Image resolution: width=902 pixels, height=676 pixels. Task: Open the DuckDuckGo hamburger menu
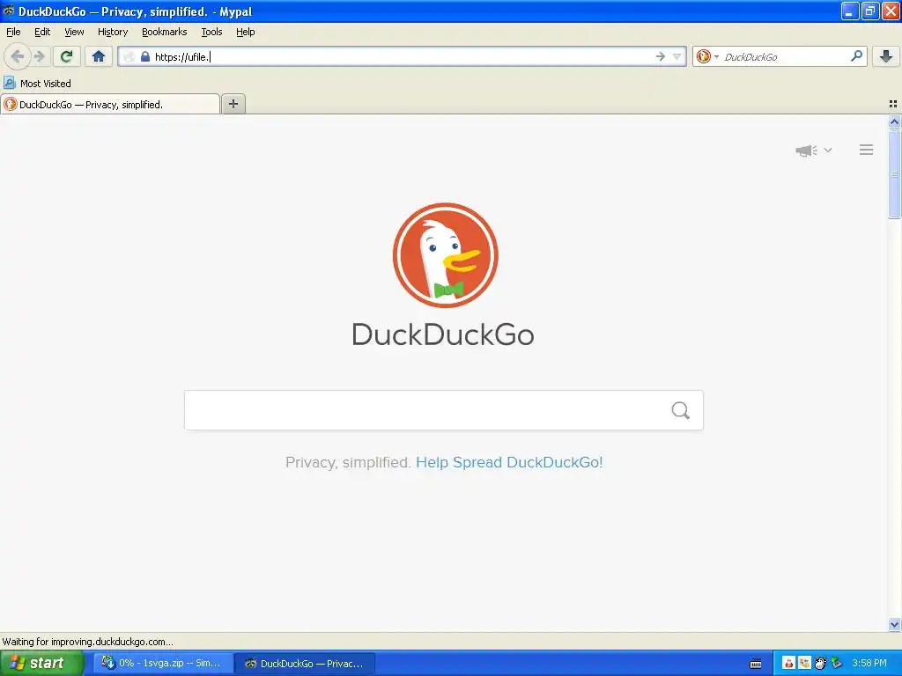tap(867, 150)
